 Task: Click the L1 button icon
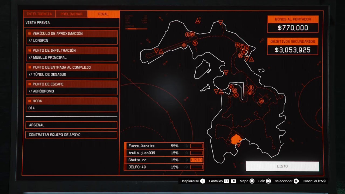[226, 181]
